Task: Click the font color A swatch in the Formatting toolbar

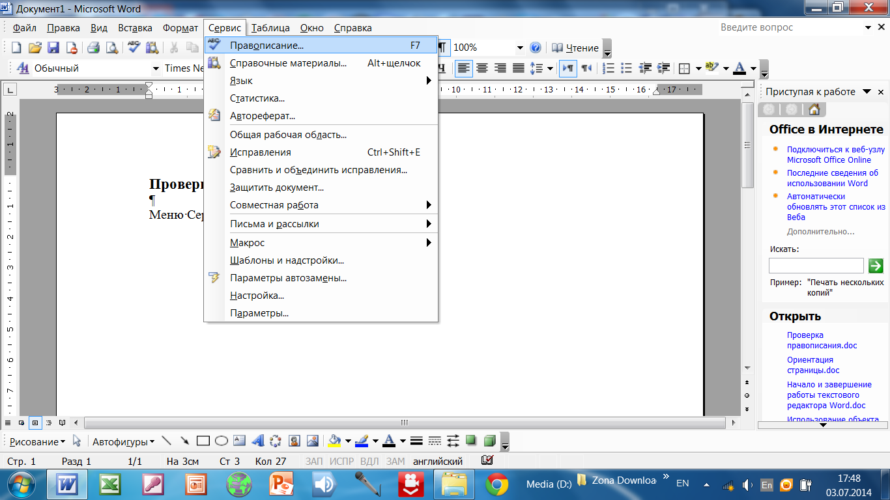Action: point(739,68)
